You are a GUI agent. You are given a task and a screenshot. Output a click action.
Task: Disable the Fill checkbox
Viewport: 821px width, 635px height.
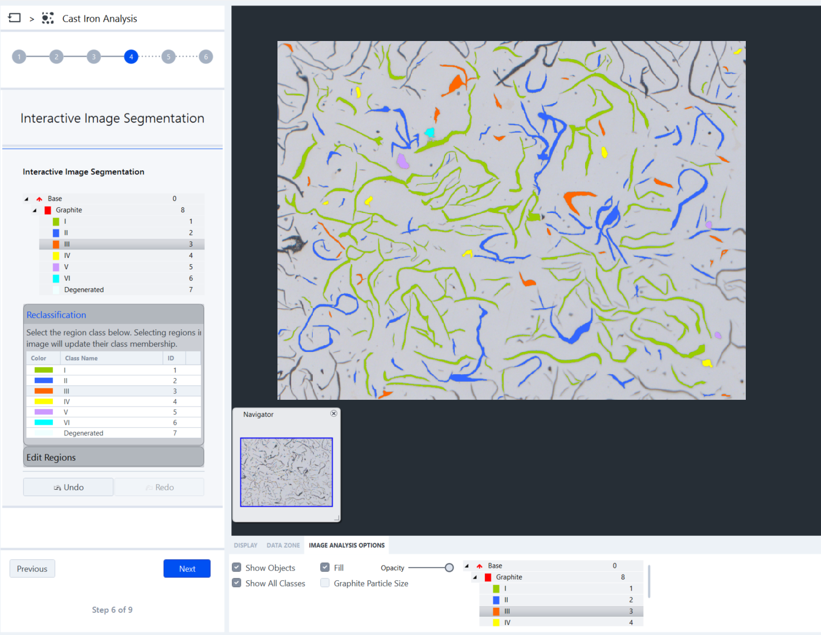[325, 567]
